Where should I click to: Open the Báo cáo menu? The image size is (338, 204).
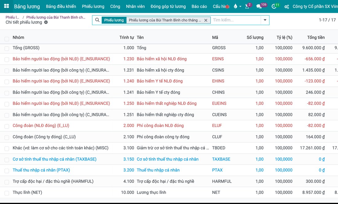199,6
